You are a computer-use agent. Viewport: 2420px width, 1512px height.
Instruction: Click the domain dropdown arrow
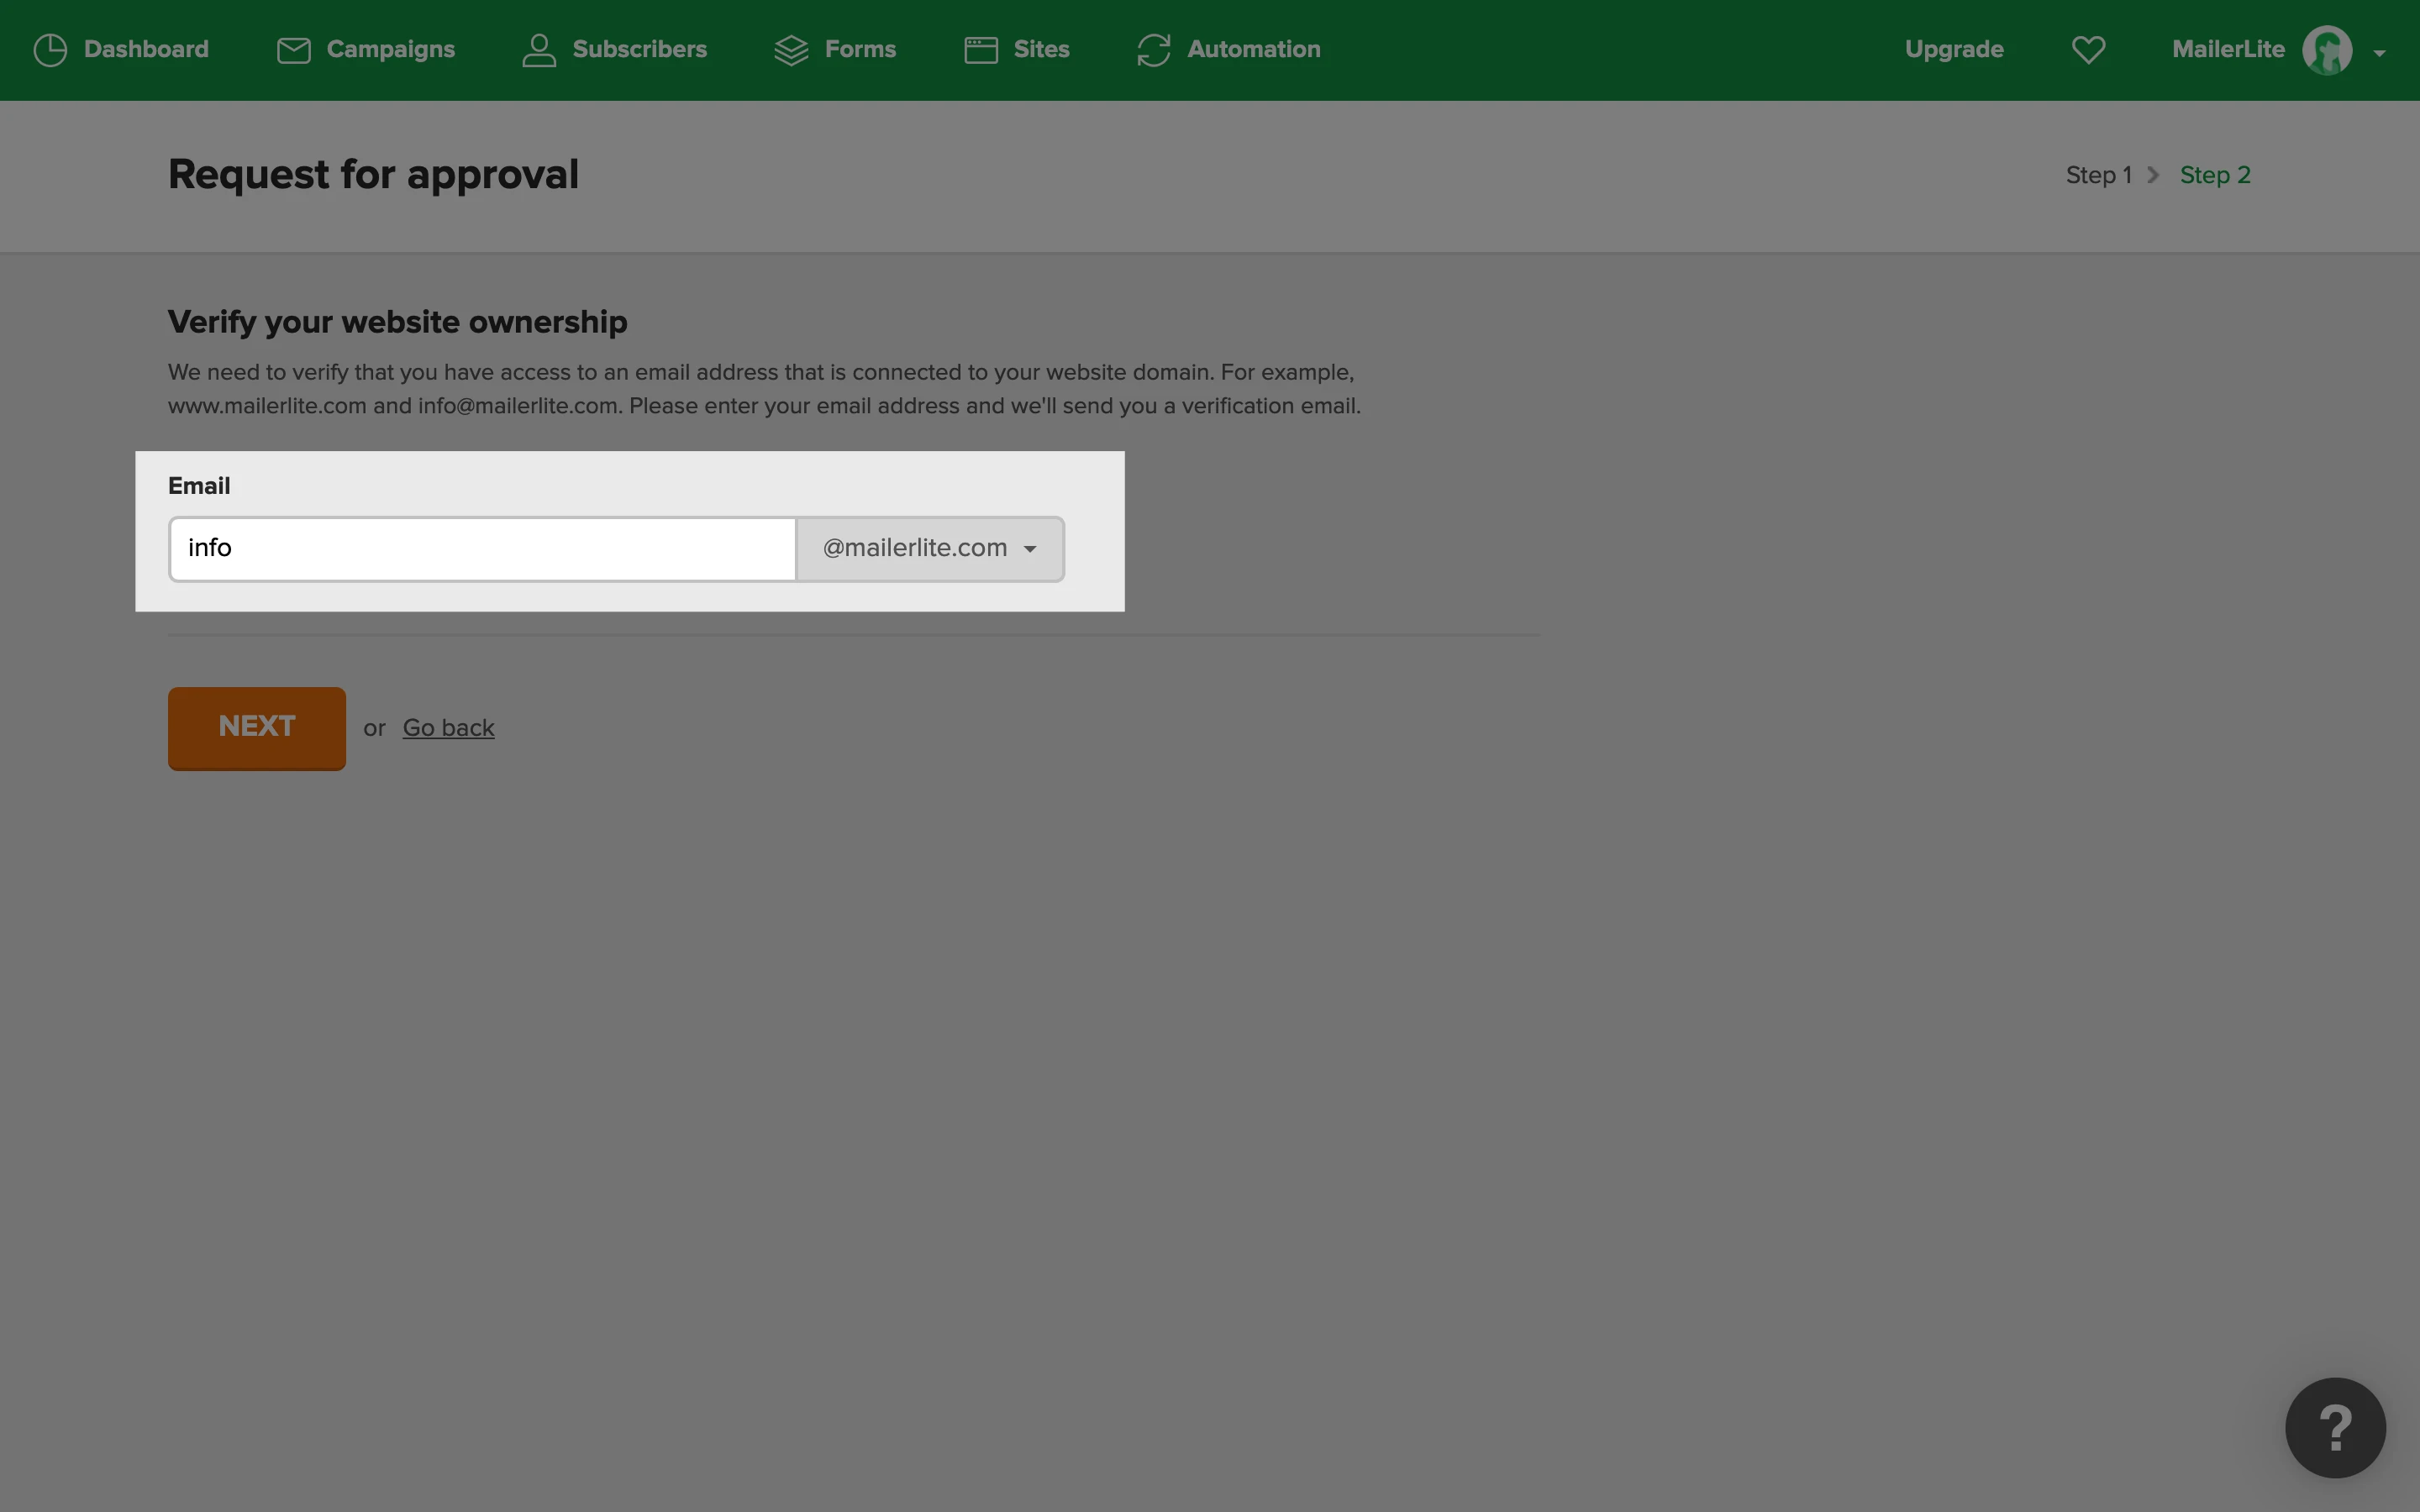(x=1030, y=549)
